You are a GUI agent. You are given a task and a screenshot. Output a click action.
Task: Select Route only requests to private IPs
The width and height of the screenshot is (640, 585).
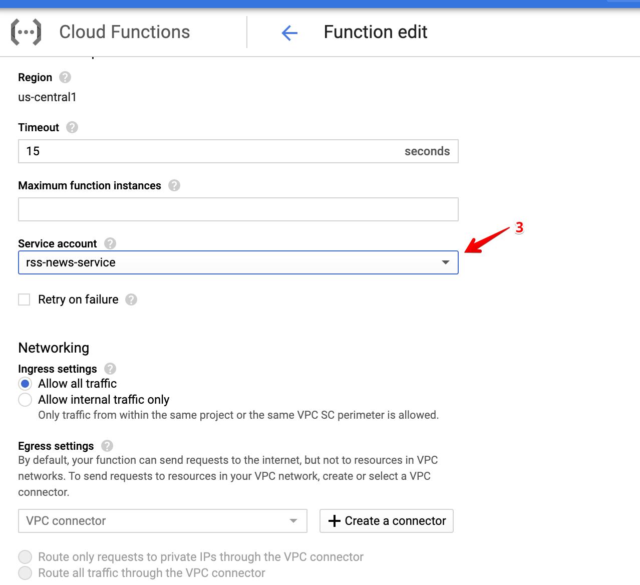[25, 557]
